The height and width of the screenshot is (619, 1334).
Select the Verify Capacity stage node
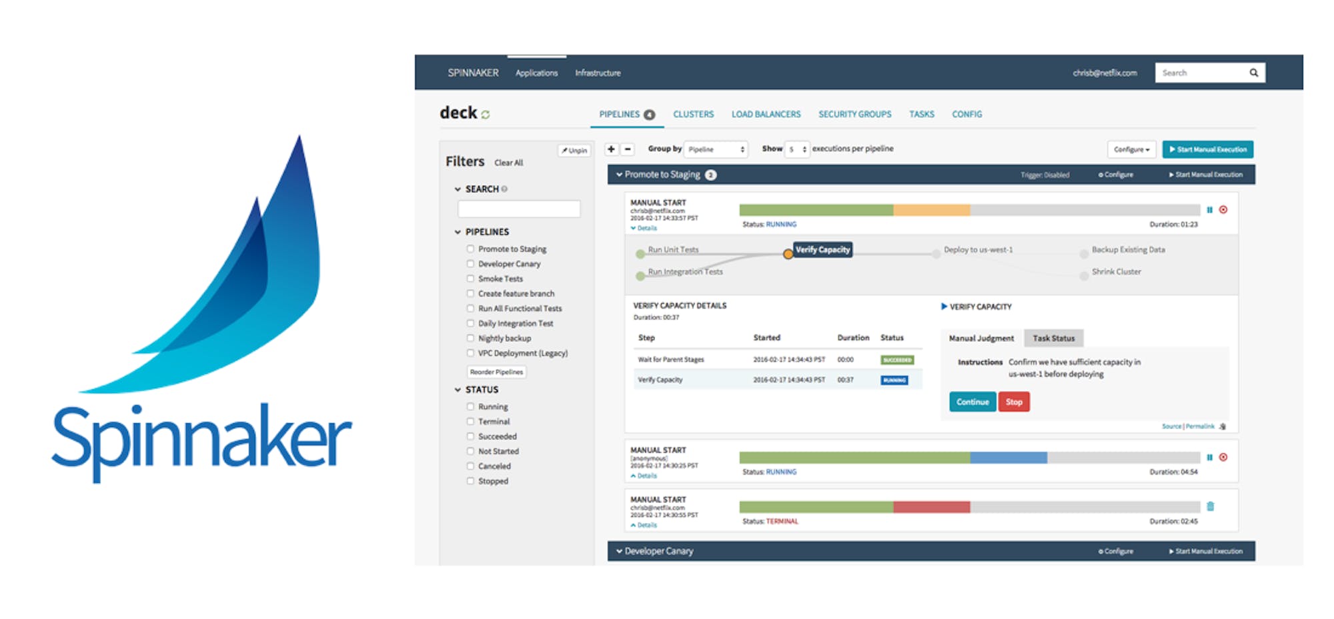pos(822,250)
